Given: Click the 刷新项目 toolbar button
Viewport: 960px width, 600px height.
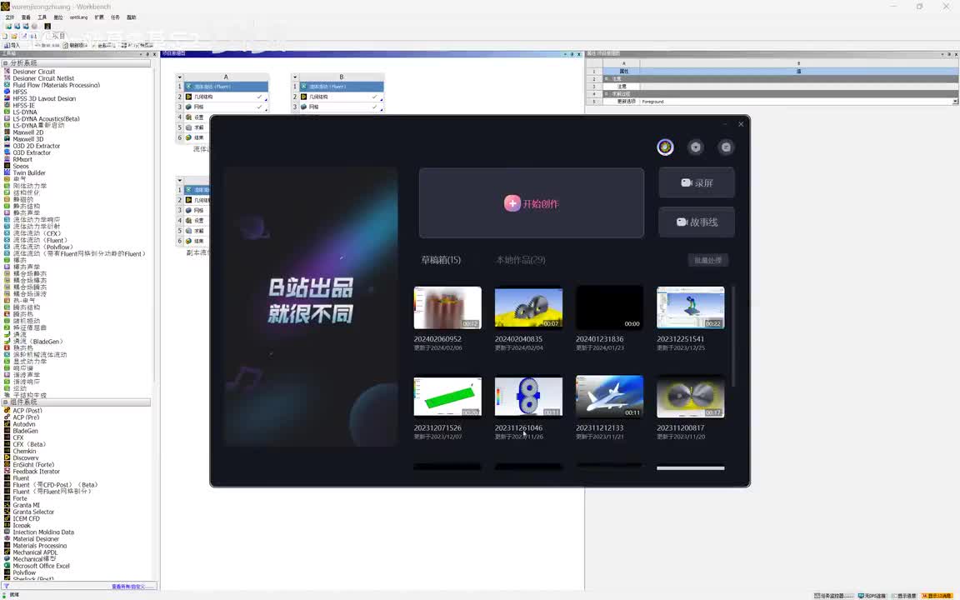Looking at the screenshot, I should (76, 45).
